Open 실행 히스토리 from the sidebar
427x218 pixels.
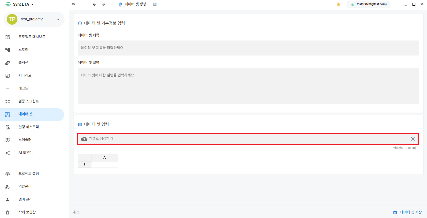[x=29, y=127]
